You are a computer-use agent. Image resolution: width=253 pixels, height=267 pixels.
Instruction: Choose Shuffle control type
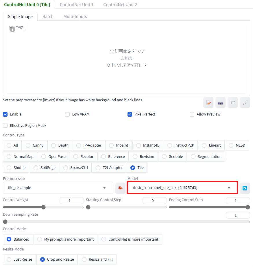pos(16,168)
